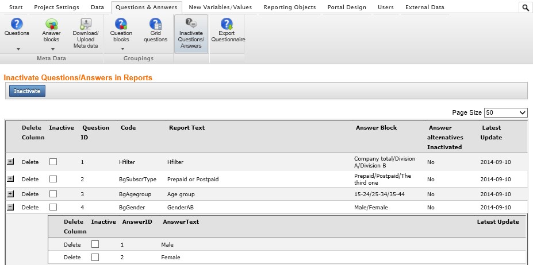
Task: Click Delete link for BgSubscrType row
Action: (x=30, y=179)
